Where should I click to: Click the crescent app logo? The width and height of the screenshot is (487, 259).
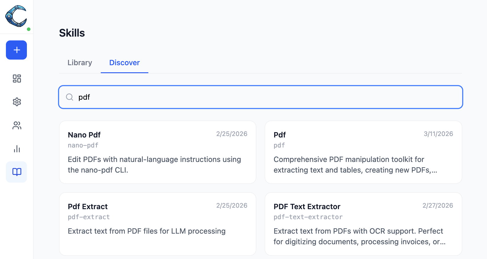(x=16, y=16)
